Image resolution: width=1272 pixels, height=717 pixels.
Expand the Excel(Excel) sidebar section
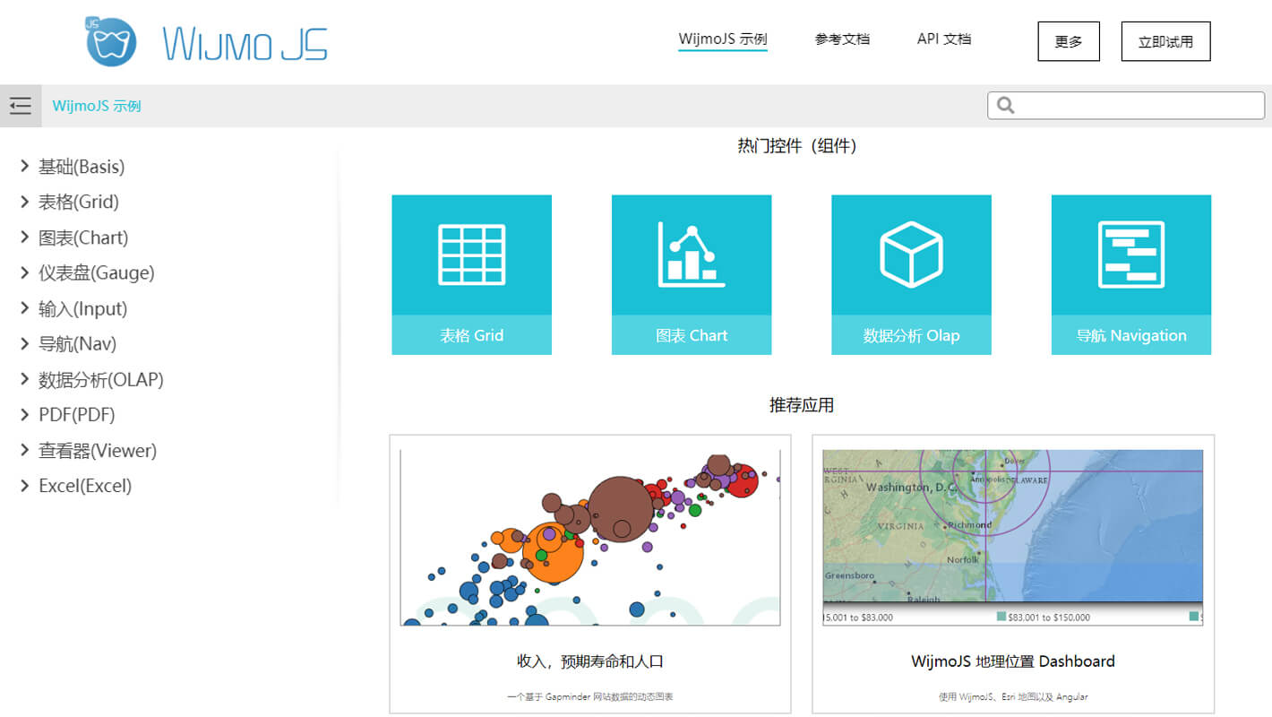pyautogui.click(x=25, y=486)
